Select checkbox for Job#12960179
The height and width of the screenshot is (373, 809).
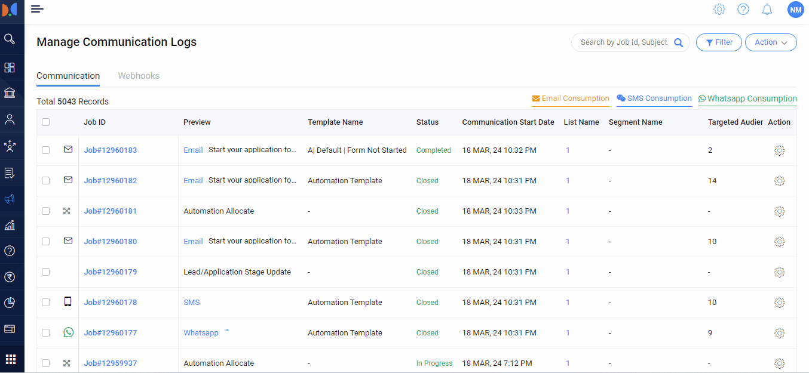click(x=46, y=272)
